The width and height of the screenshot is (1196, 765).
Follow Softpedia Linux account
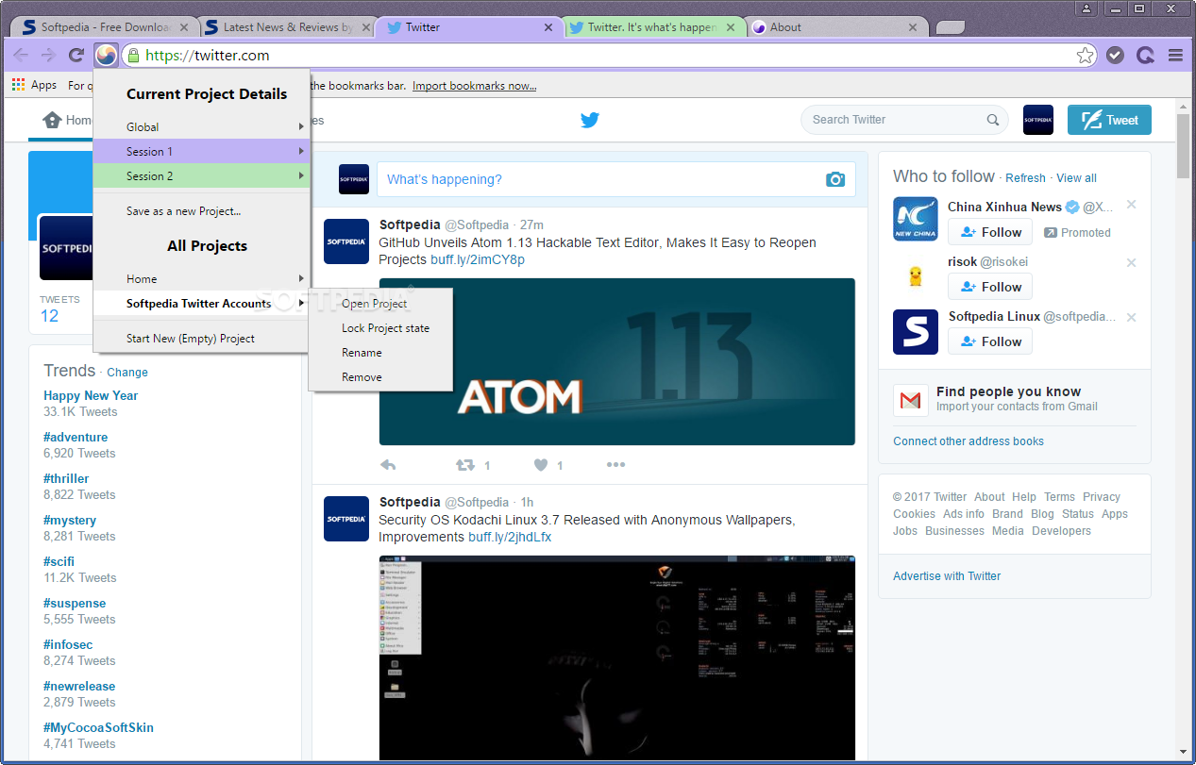(x=990, y=341)
